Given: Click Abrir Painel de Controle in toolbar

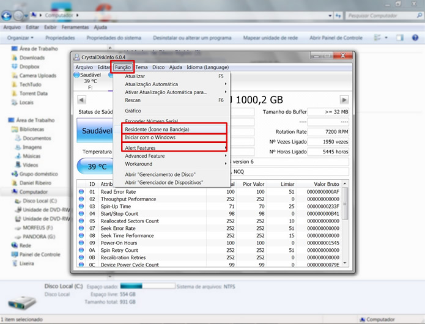Looking at the screenshot, I should pos(336,38).
